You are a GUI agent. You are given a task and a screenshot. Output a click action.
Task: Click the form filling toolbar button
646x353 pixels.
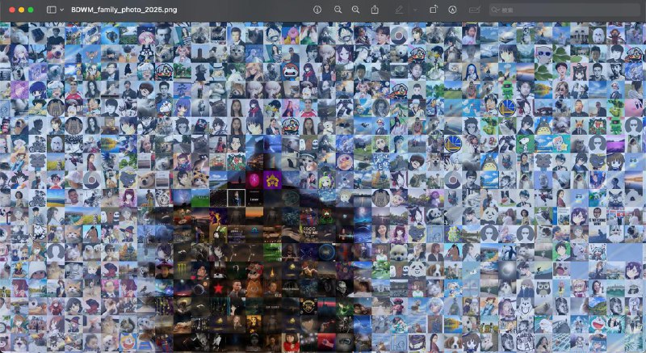pos(473,10)
